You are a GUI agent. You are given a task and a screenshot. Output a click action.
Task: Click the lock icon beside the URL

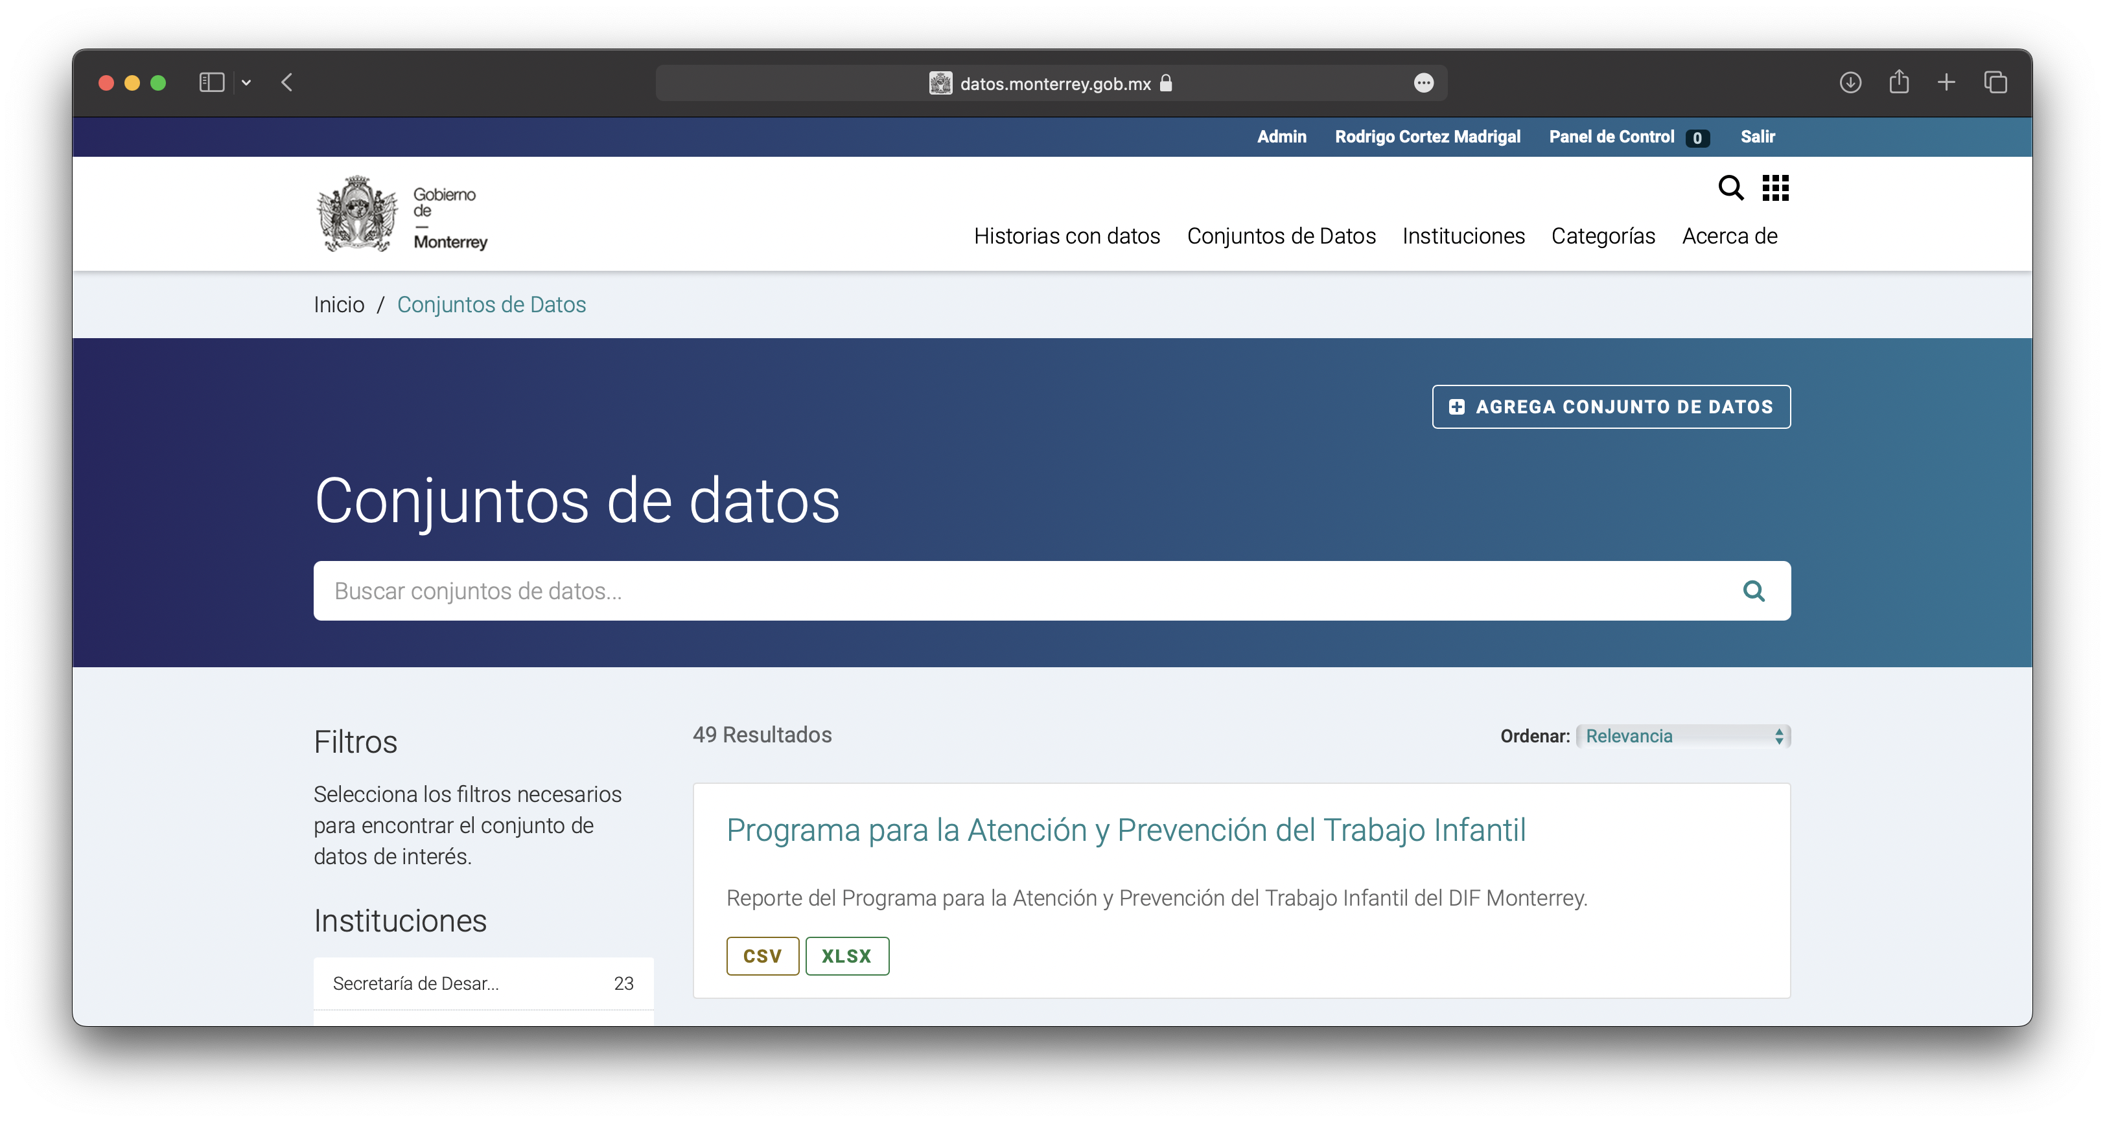1166,82
